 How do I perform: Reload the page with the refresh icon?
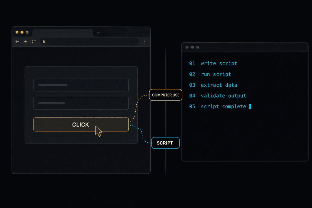[x=34, y=41]
